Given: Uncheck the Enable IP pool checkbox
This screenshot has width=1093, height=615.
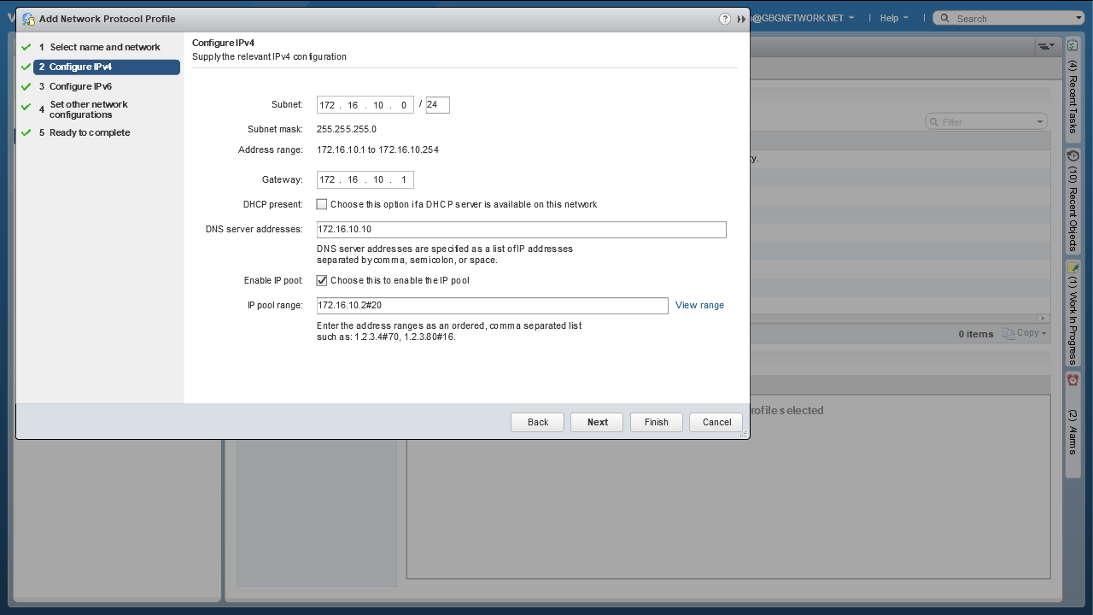Looking at the screenshot, I should (x=322, y=280).
